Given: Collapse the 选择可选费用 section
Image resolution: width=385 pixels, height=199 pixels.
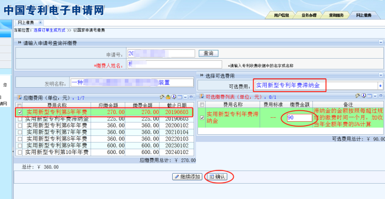Looking at the screenshot, I should click(x=381, y=75).
